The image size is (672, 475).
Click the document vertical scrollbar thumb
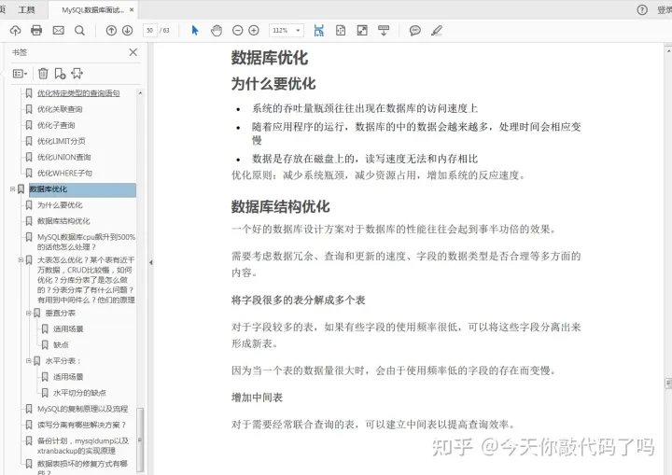click(x=668, y=384)
